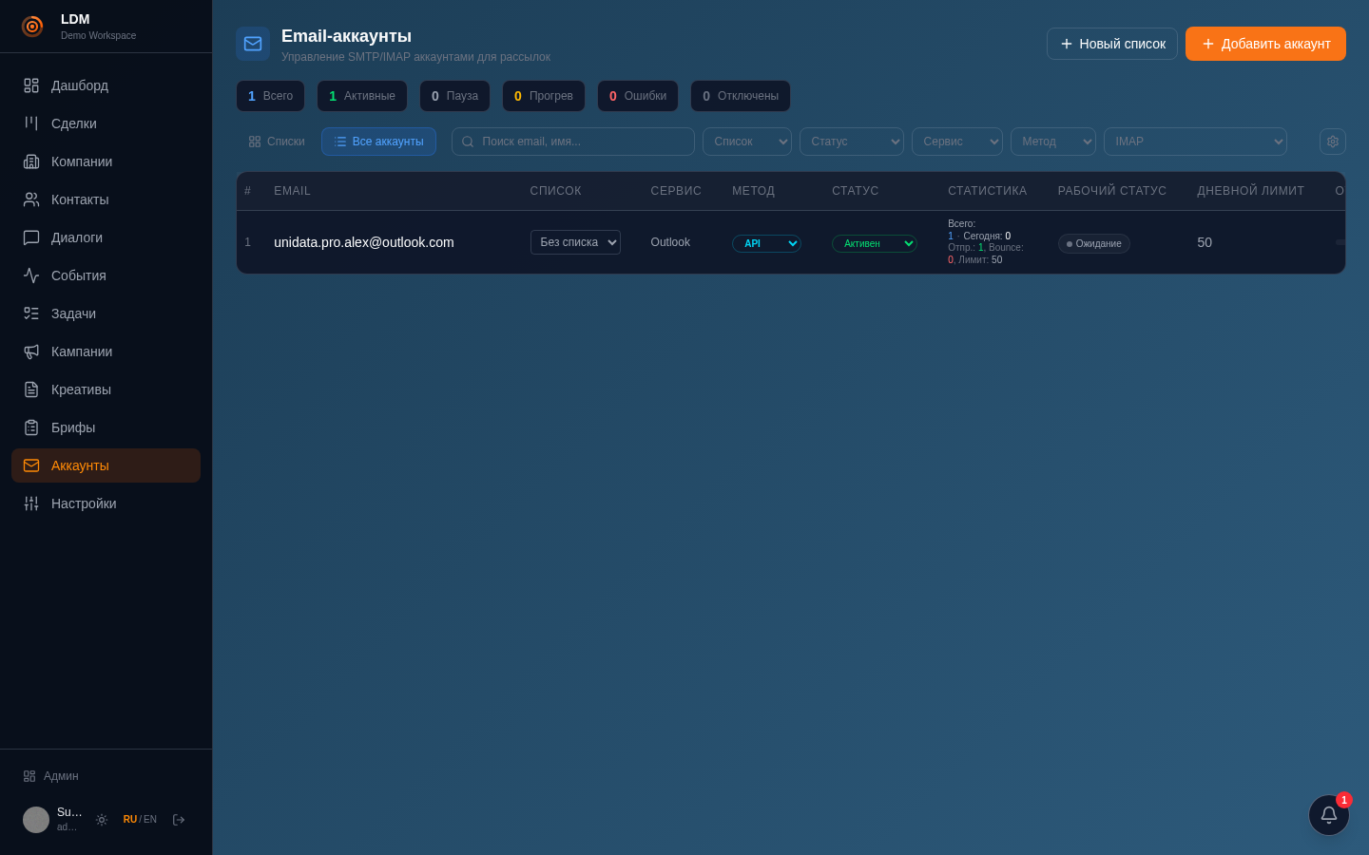The height and width of the screenshot is (855, 1369).
Task: Open the Статус filter dropdown
Action: pyautogui.click(x=852, y=142)
